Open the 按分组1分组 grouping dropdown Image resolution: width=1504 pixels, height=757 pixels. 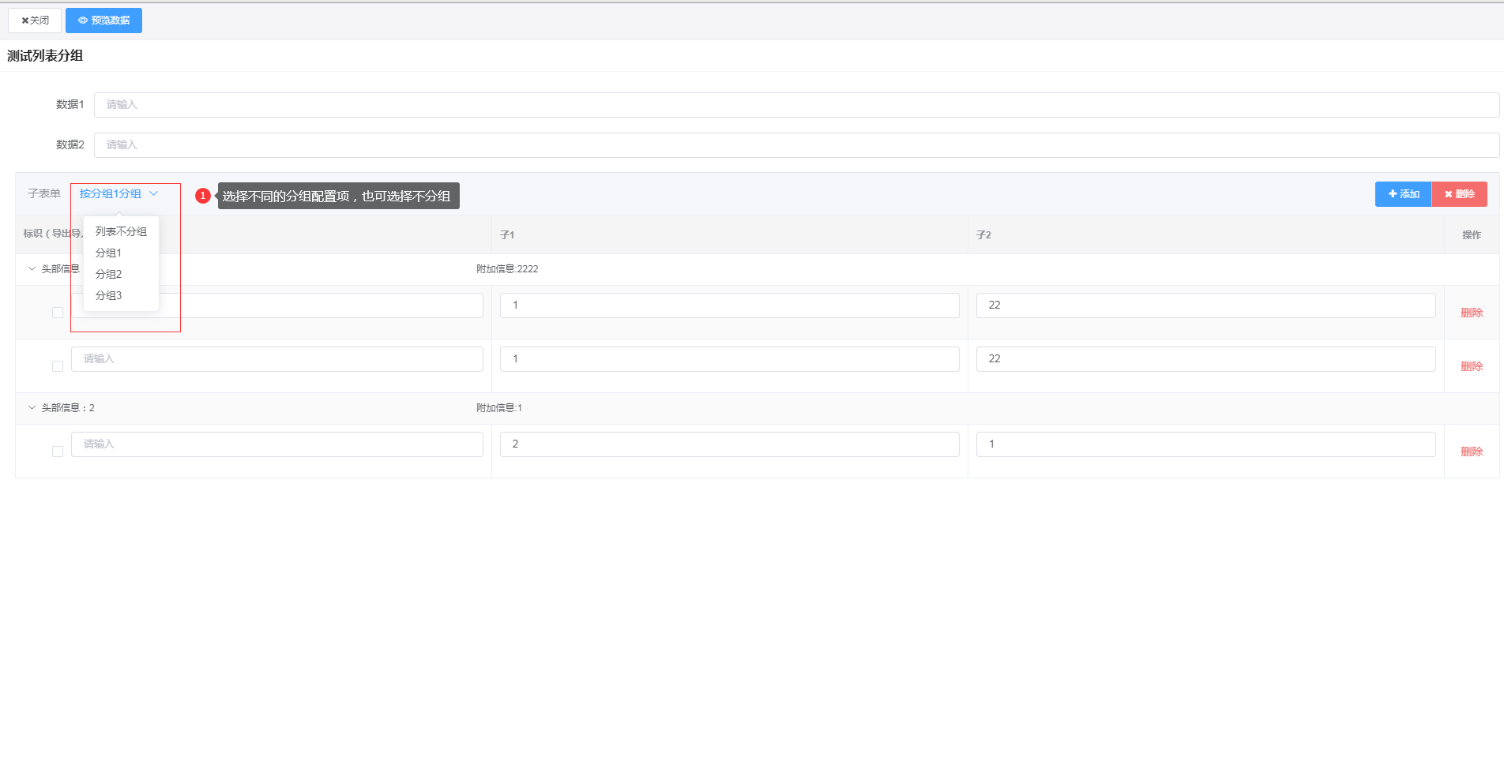coord(118,194)
